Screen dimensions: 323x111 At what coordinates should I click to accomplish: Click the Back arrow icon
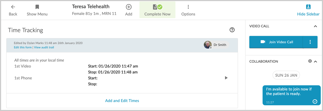(x=13, y=7)
